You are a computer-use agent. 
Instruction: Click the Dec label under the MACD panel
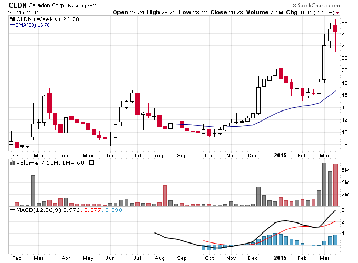click(x=253, y=258)
